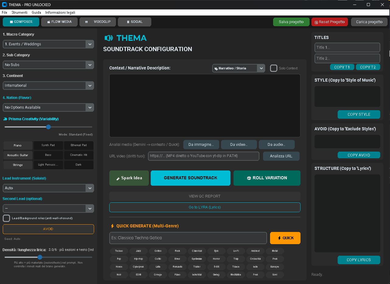This screenshot has height=284, width=390.
Task: Click the COPY T1 button
Action: coord(342,67)
